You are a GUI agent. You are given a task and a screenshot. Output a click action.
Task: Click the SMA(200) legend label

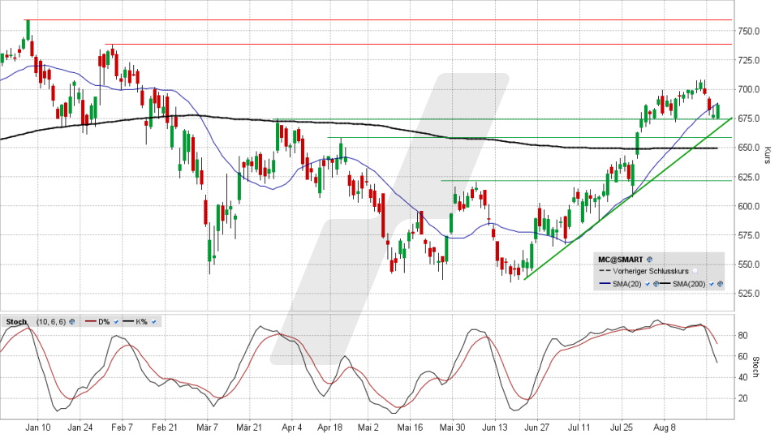click(x=689, y=284)
